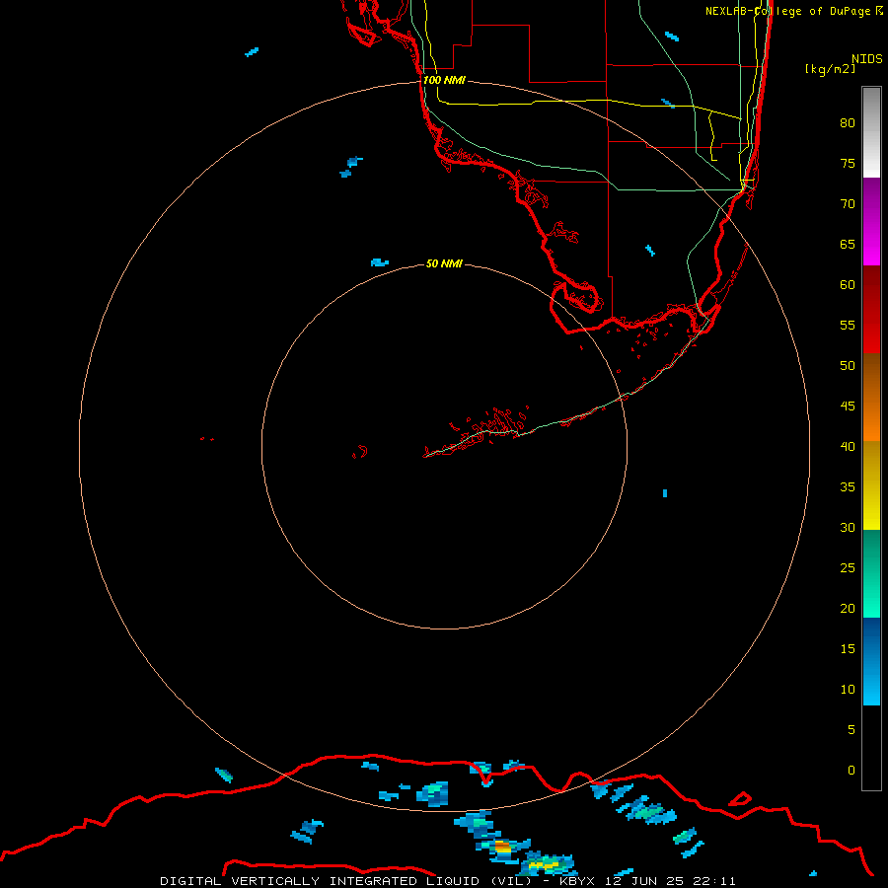
Task: Pick the purple-magenta segment of the color bar
Action: (871, 222)
